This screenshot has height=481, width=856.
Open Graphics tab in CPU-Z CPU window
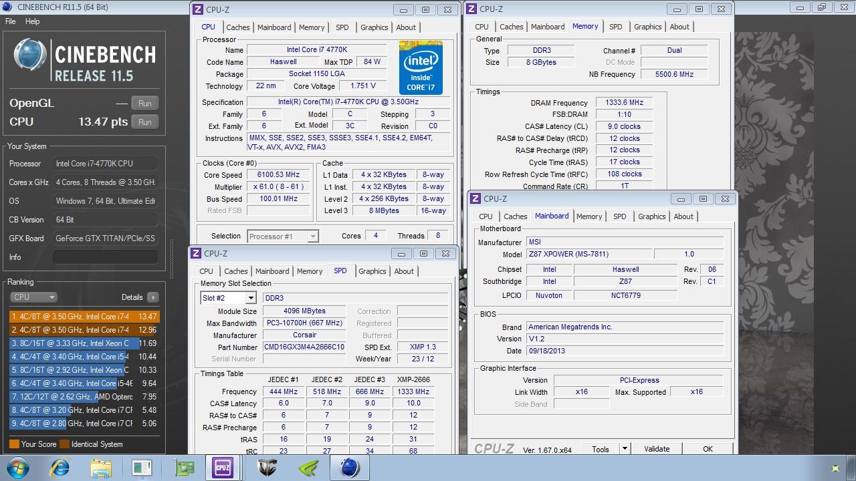(x=374, y=27)
